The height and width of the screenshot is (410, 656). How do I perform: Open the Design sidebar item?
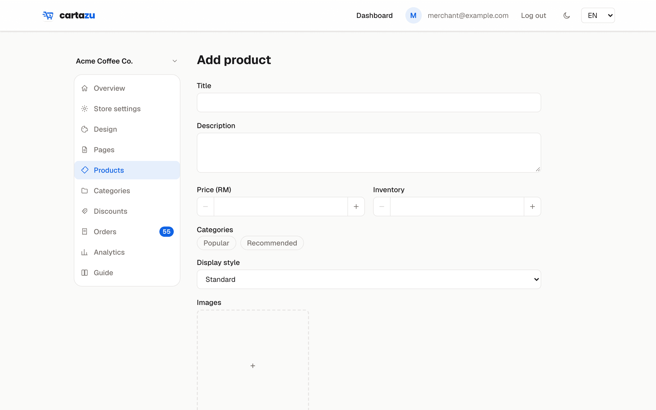[x=127, y=129]
